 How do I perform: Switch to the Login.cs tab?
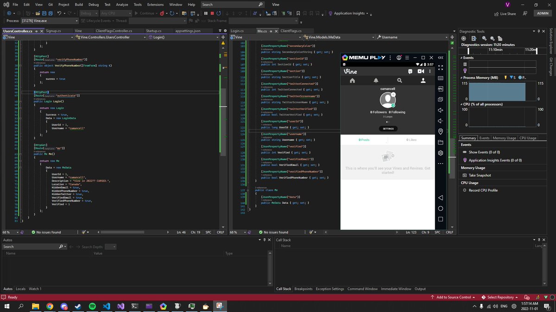(x=237, y=31)
